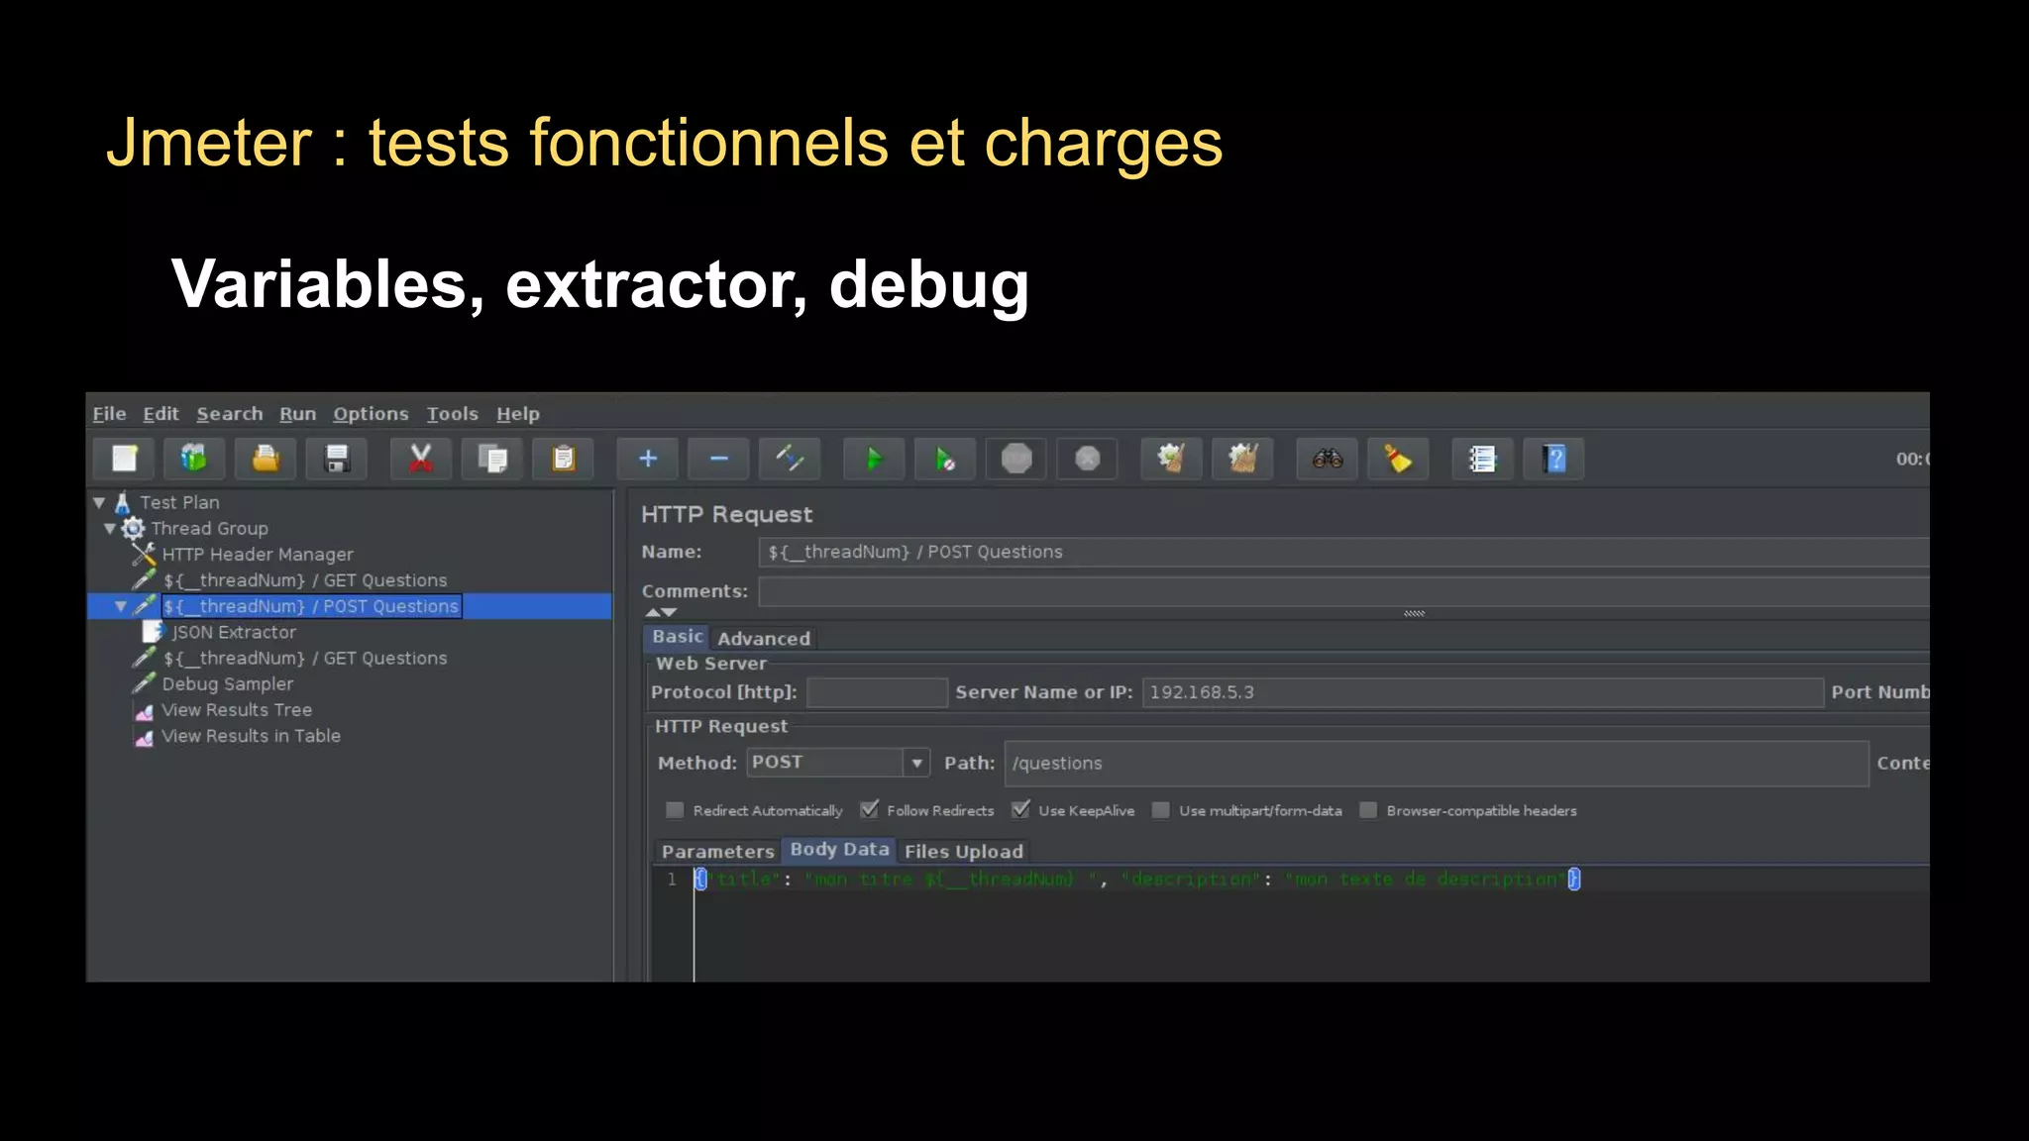Select JSON Extractor in tree
This screenshot has width=2029, height=1141.
point(234,632)
